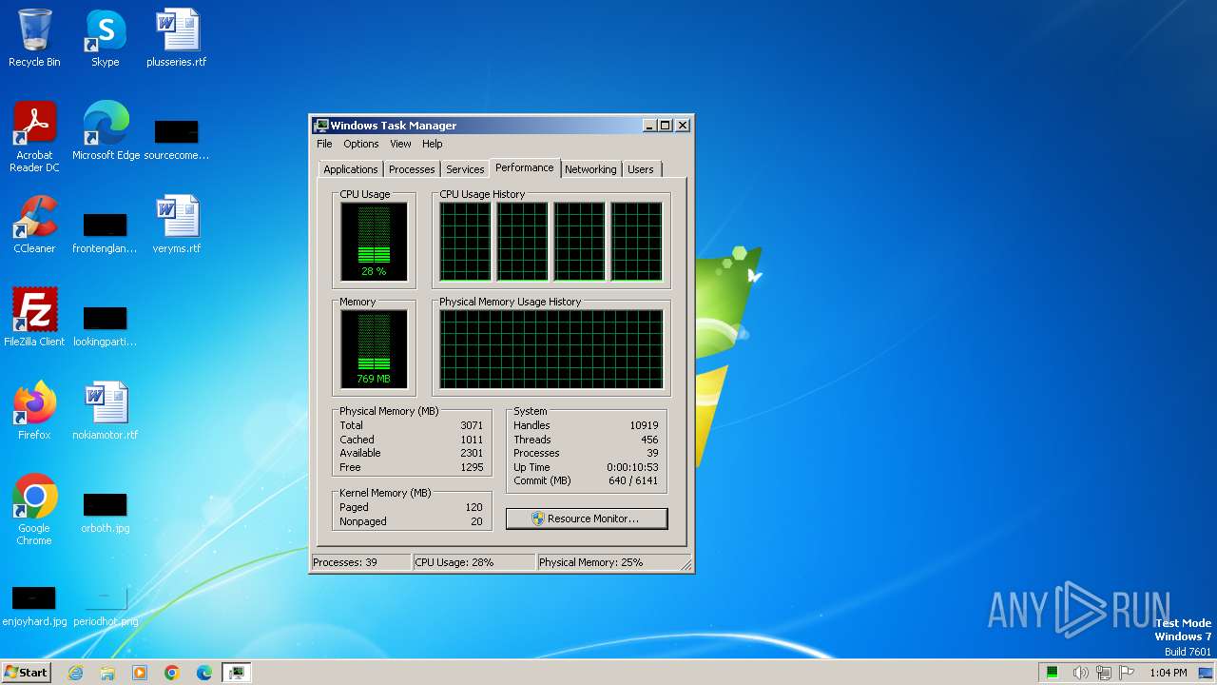Image resolution: width=1217 pixels, height=685 pixels.
Task: Click the Cached value 1011
Action: click(x=472, y=440)
